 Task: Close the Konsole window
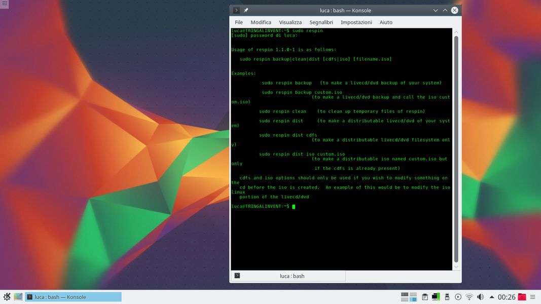click(x=455, y=10)
